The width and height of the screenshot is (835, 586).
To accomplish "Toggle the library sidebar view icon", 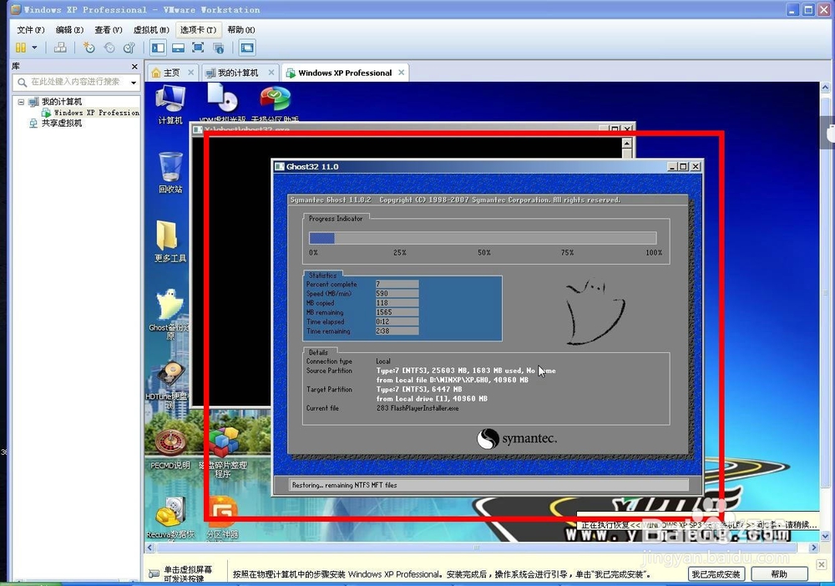I will pos(158,48).
